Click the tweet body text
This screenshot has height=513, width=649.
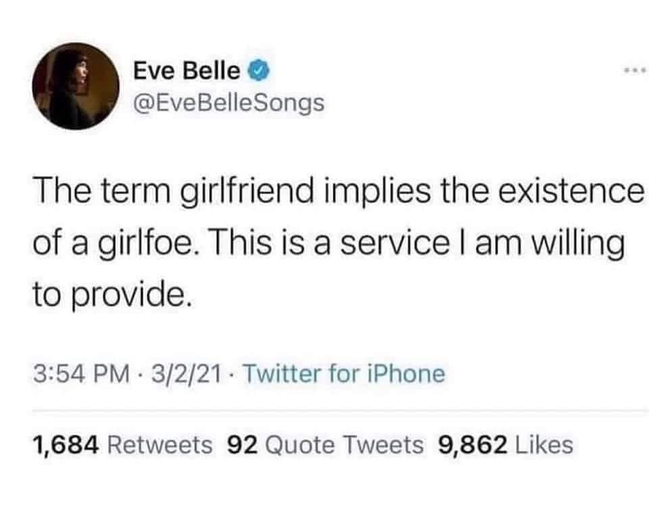point(324,240)
